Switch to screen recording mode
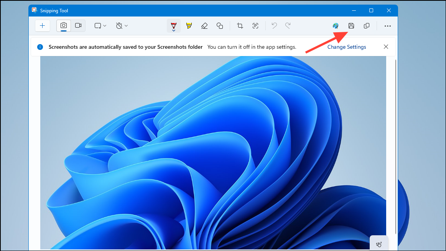 coord(78,26)
